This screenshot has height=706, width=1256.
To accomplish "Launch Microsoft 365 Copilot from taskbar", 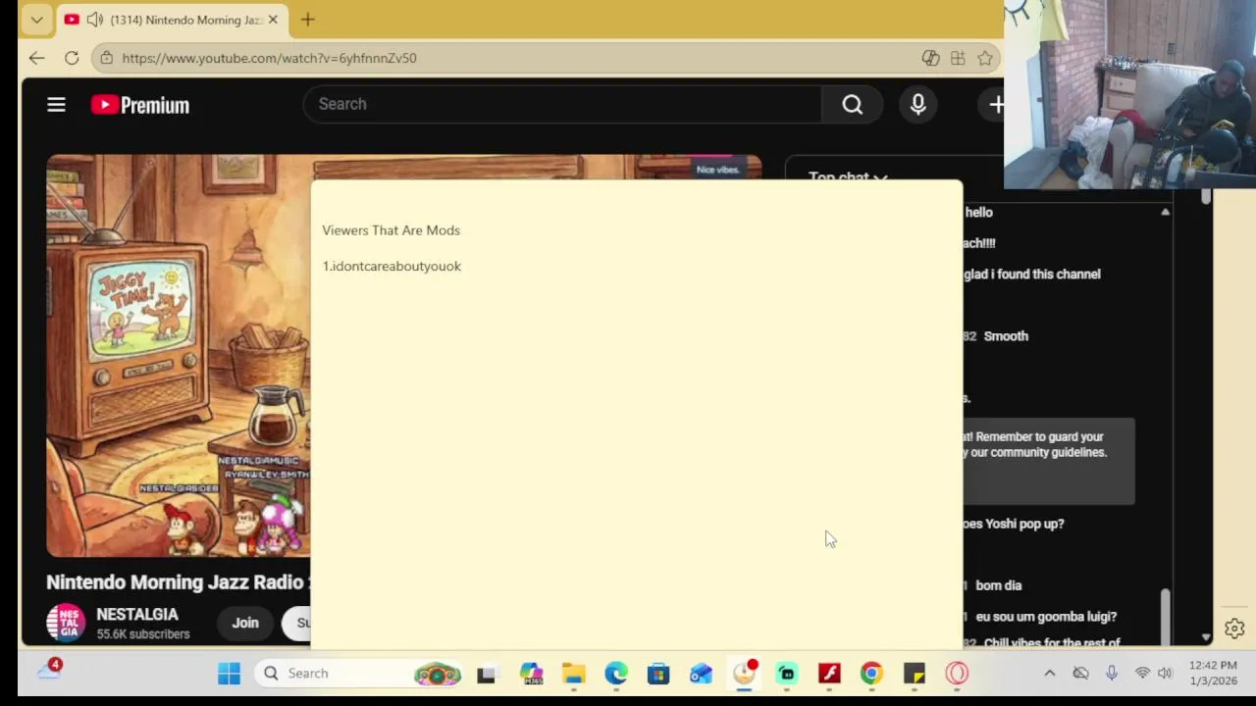I will coord(531,674).
